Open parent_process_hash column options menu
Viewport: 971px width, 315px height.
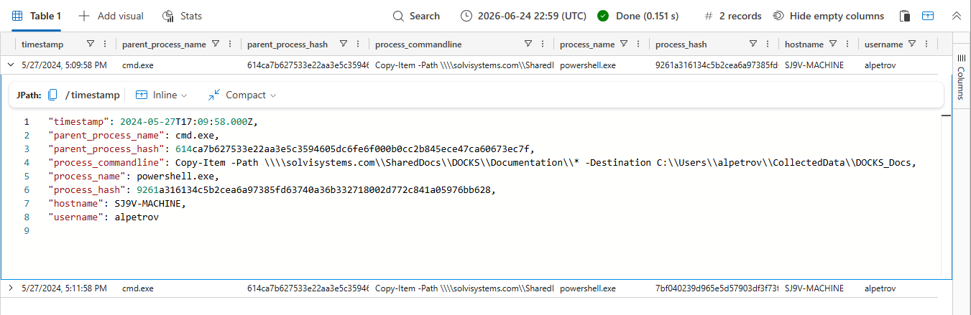point(358,44)
